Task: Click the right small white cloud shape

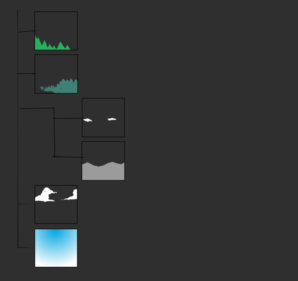Action: 112,119
